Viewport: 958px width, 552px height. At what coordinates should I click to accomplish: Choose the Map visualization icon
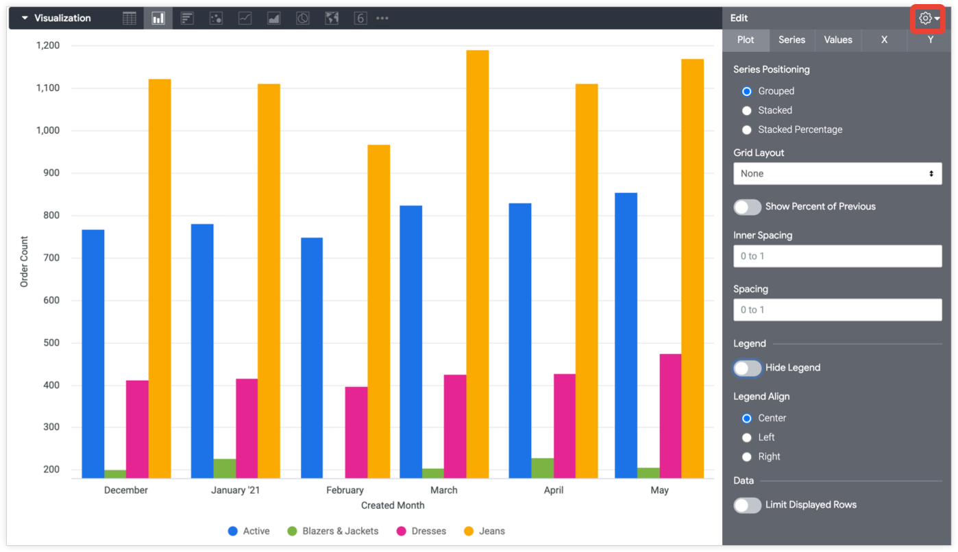pyautogui.click(x=331, y=18)
